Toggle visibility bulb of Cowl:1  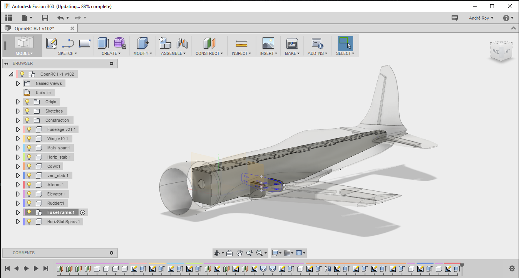tap(29, 166)
